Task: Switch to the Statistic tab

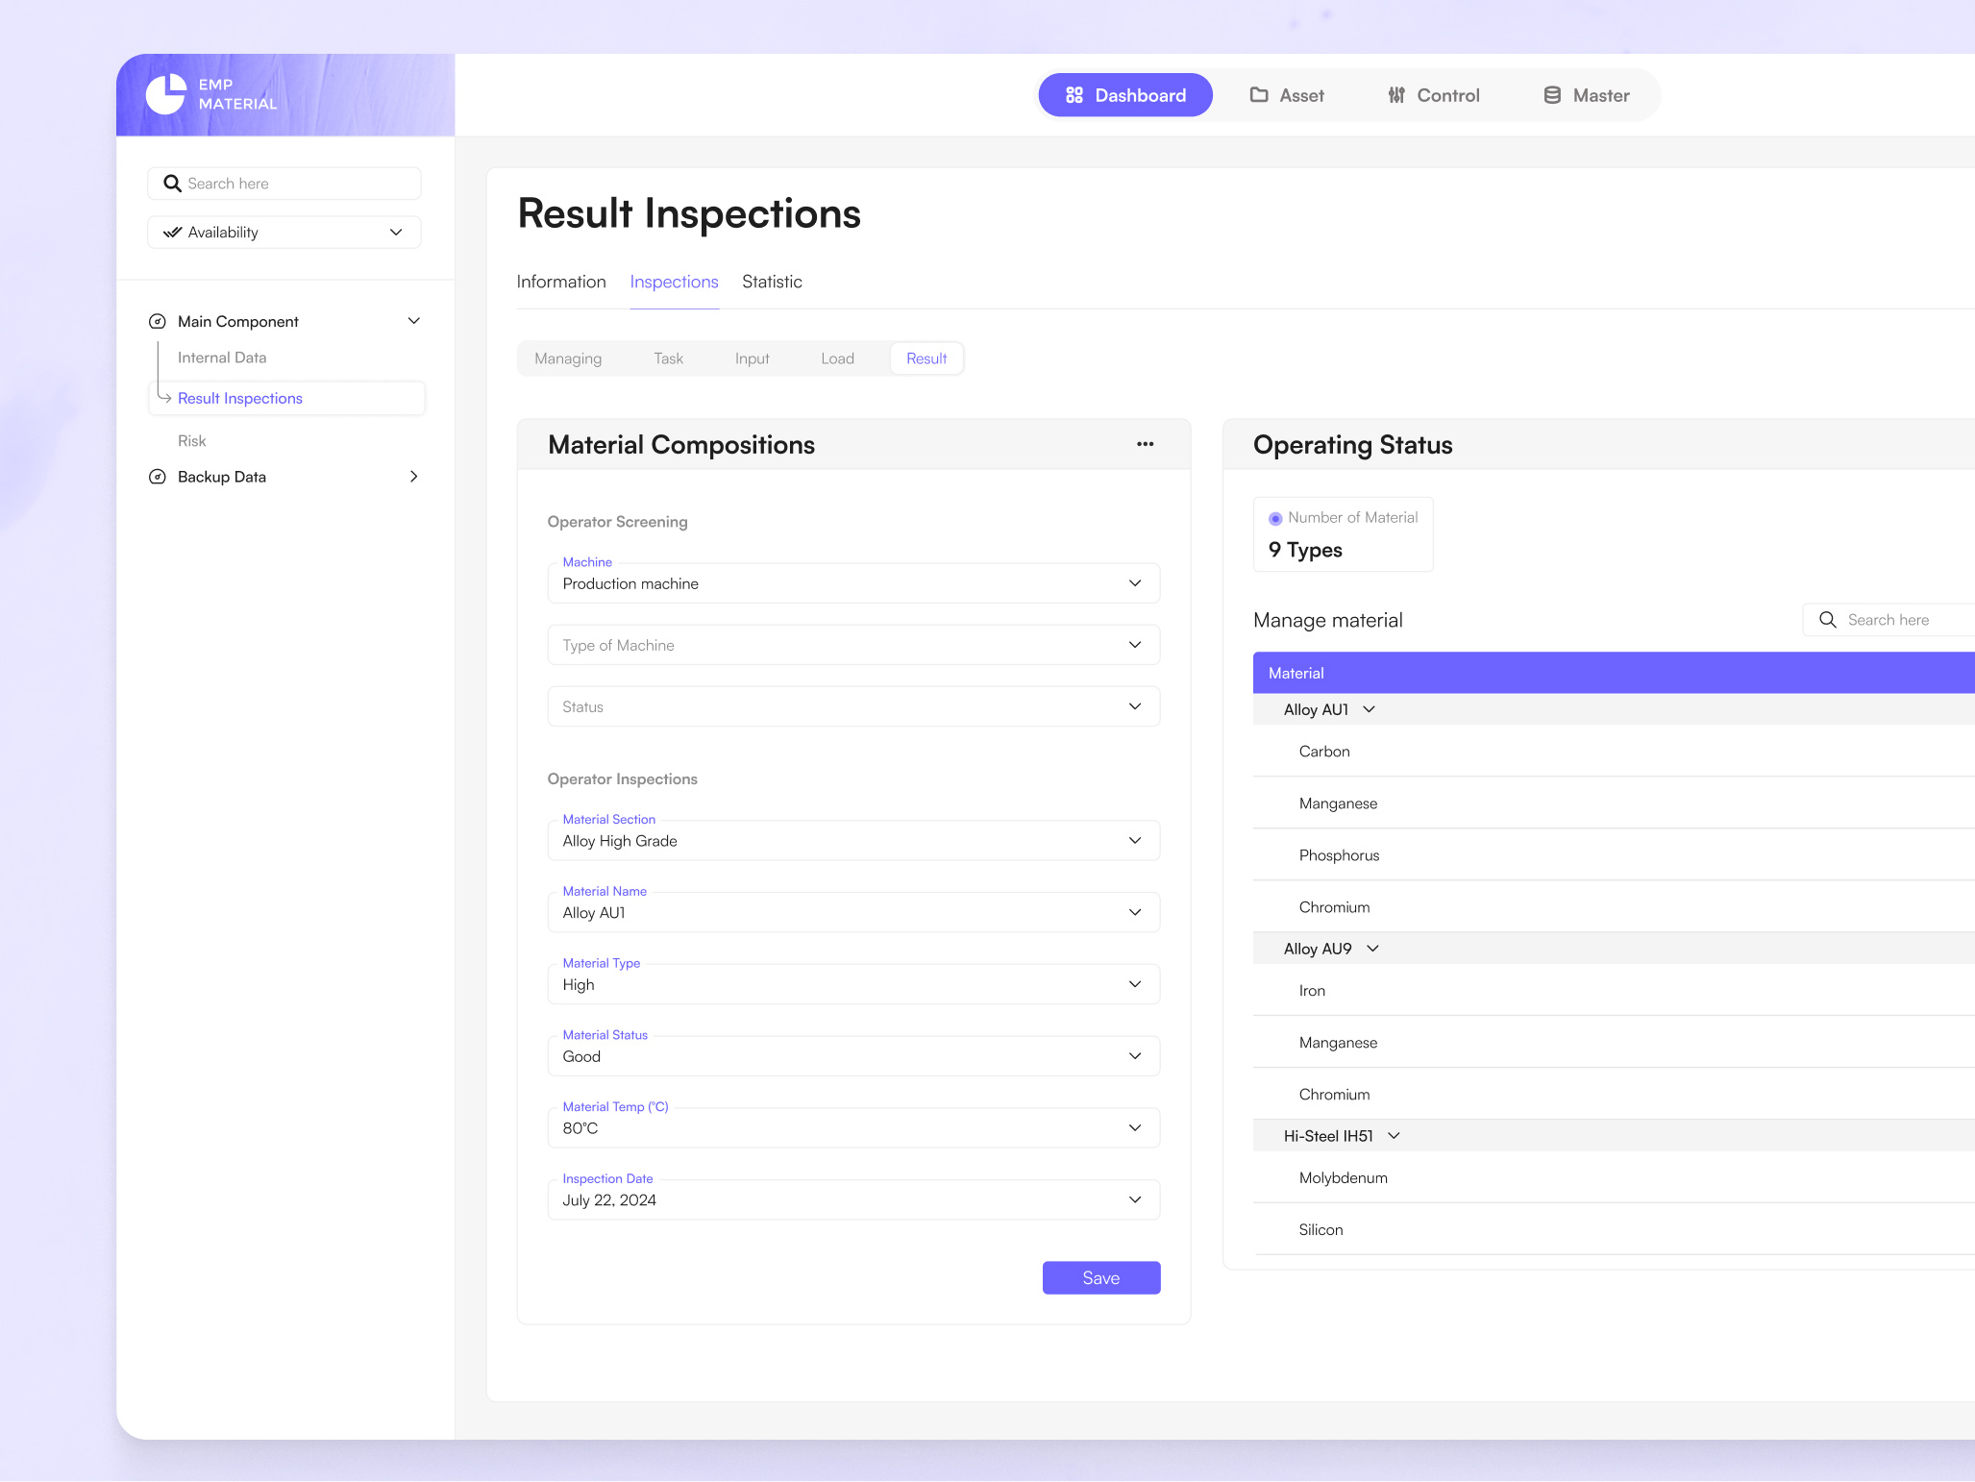Action: coord(772,282)
